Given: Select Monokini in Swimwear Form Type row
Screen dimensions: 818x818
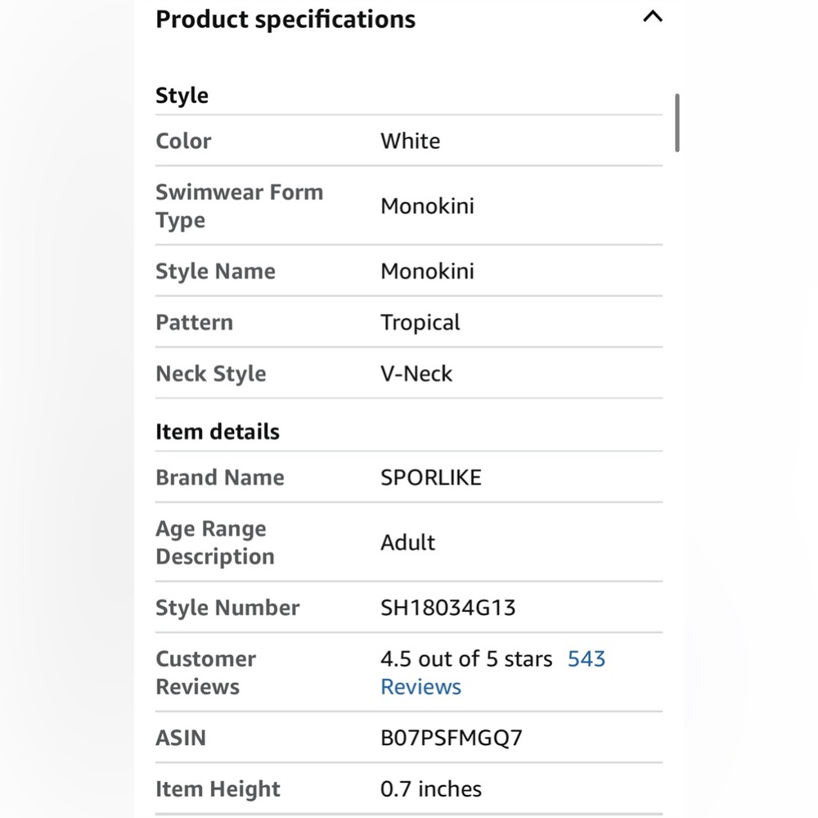Looking at the screenshot, I should 427,206.
